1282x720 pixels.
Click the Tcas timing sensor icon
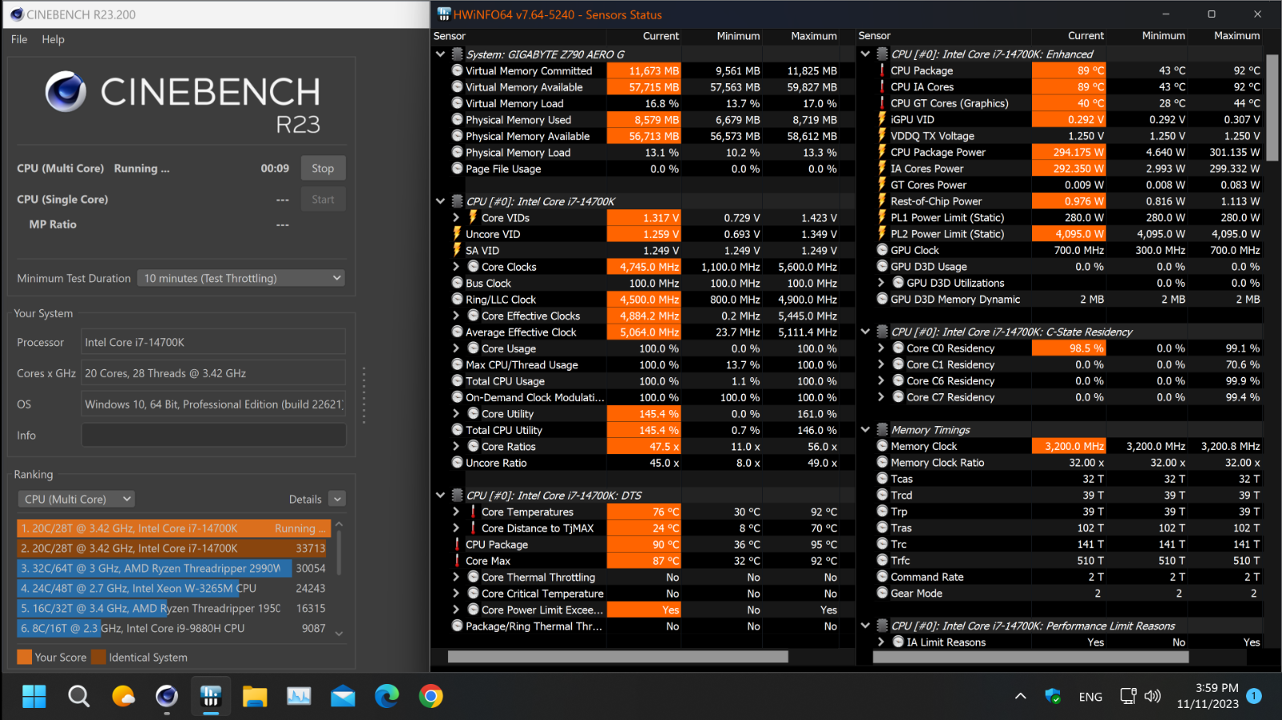[882, 478]
